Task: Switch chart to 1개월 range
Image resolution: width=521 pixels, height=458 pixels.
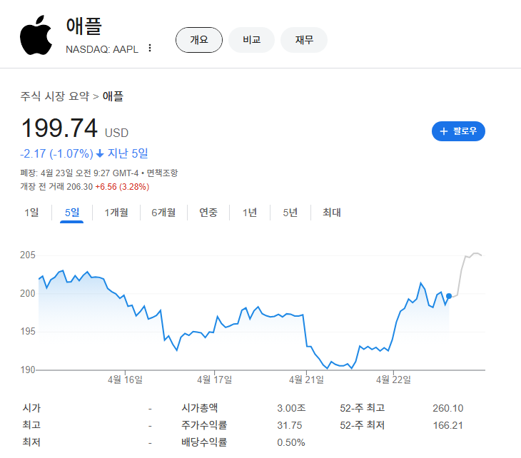Action: [x=116, y=213]
